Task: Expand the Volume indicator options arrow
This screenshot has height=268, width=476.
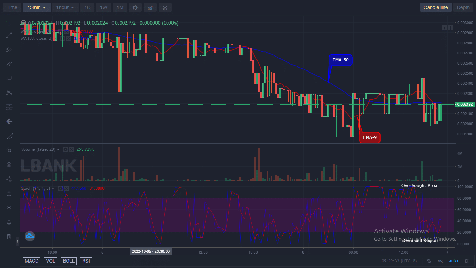Action: (x=58, y=149)
